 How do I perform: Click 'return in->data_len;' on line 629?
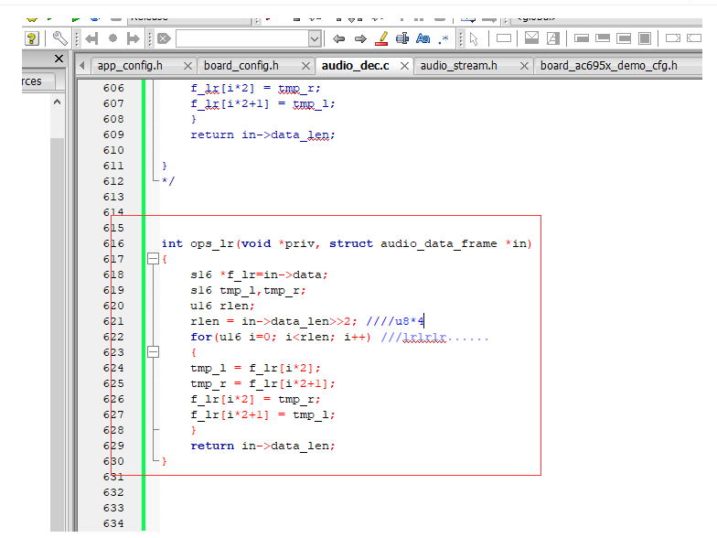[x=262, y=446]
